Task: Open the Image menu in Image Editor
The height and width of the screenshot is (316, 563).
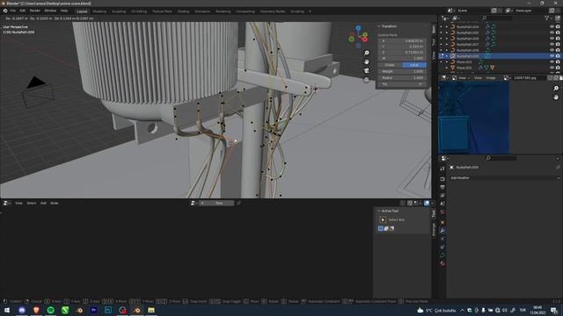Action: 491,78
